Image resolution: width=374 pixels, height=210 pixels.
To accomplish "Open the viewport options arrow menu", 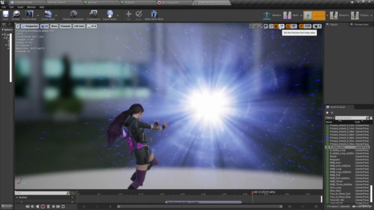I will [18, 26].
